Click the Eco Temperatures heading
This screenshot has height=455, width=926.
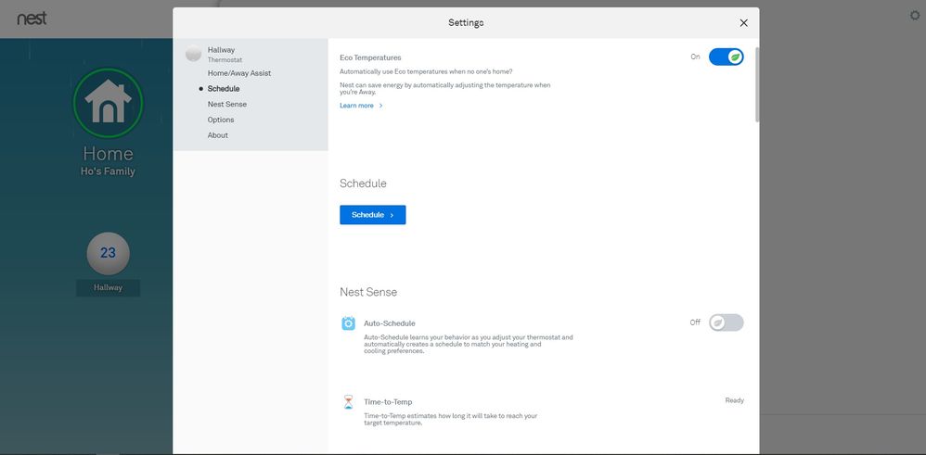pyautogui.click(x=370, y=57)
